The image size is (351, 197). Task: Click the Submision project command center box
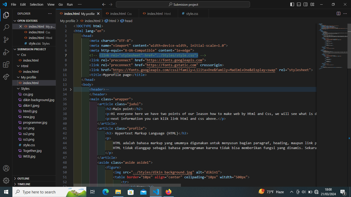tap(183, 4)
